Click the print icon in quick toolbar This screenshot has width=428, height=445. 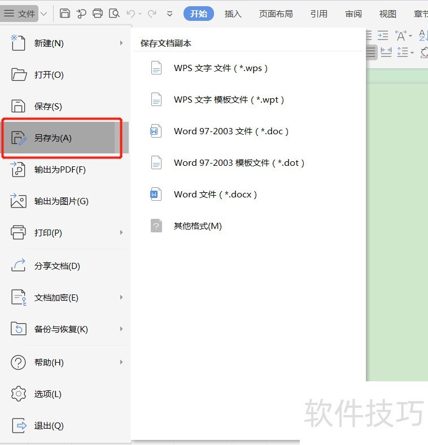(98, 14)
